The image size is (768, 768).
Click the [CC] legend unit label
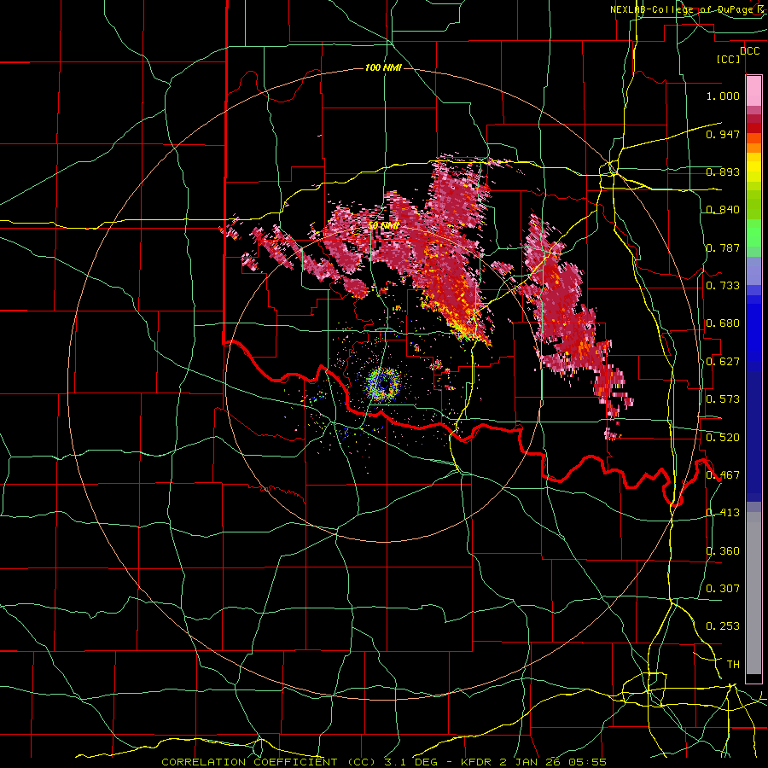(729, 59)
